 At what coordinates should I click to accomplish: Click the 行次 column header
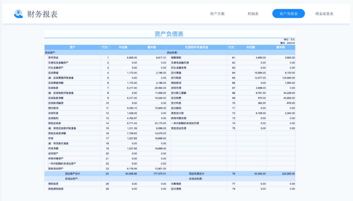point(105,47)
